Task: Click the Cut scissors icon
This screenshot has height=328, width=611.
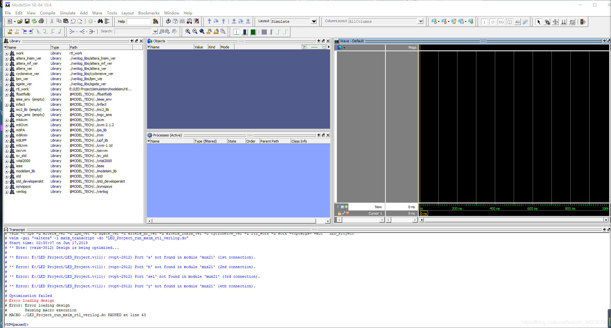Action: [52, 21]
